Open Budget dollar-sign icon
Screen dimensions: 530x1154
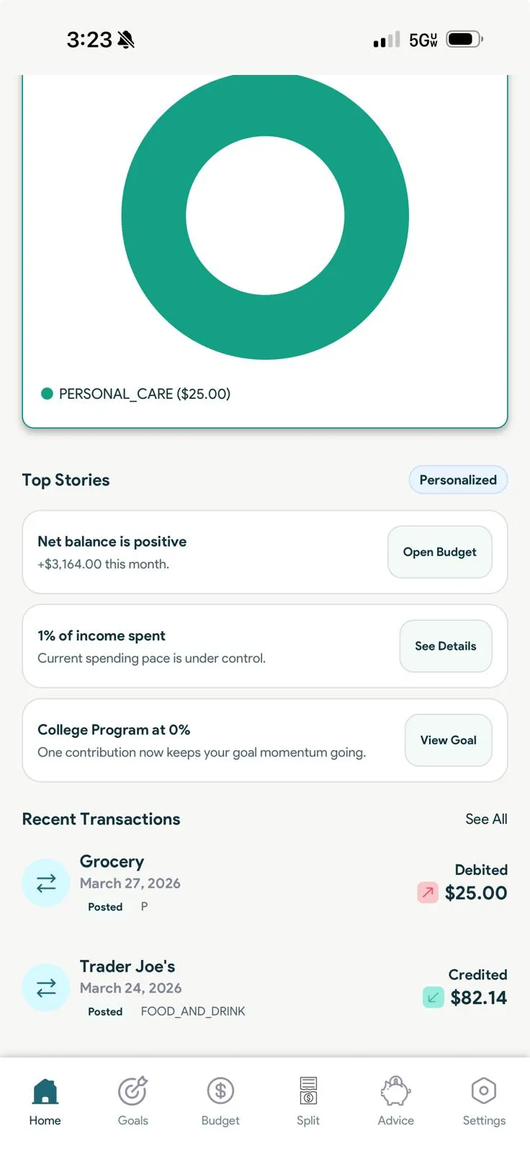(220, 1091)
